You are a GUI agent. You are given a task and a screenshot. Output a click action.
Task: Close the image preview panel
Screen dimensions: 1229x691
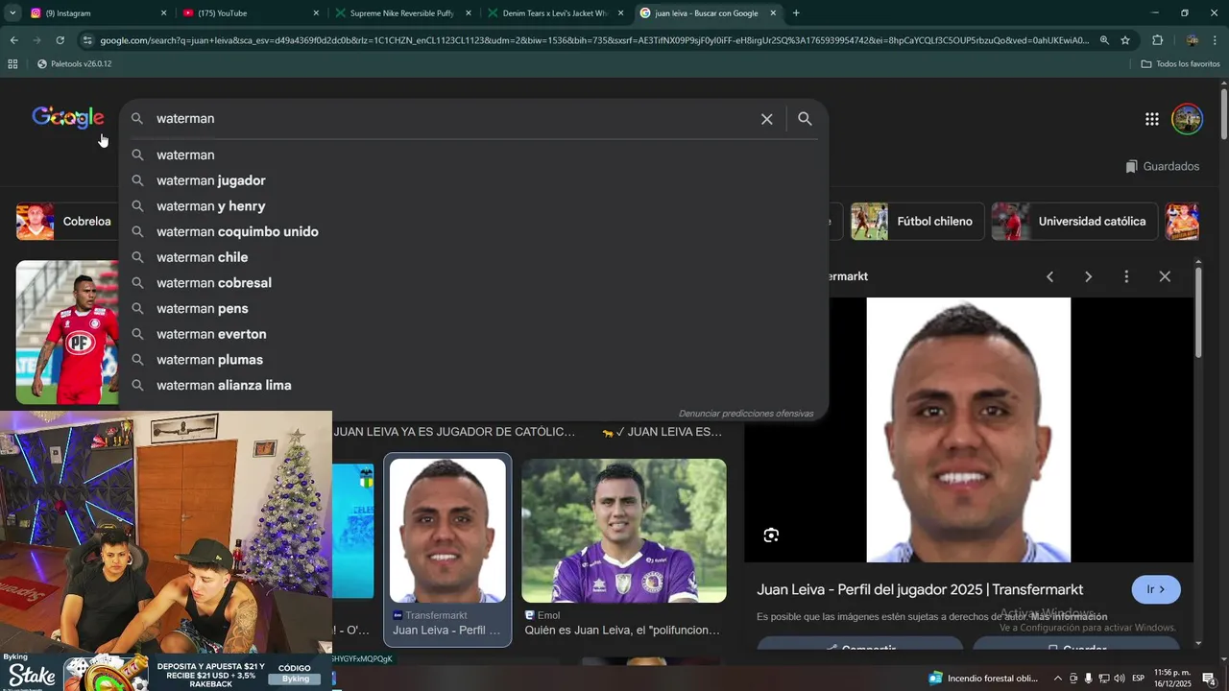[1165, 276]
